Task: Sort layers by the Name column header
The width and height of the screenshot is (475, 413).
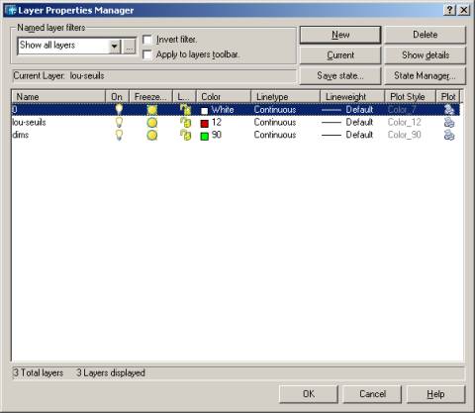Action: 58,97
